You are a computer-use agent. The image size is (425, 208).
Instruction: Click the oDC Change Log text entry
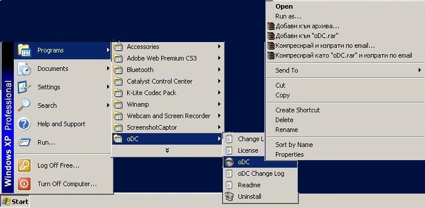[261, 173]
